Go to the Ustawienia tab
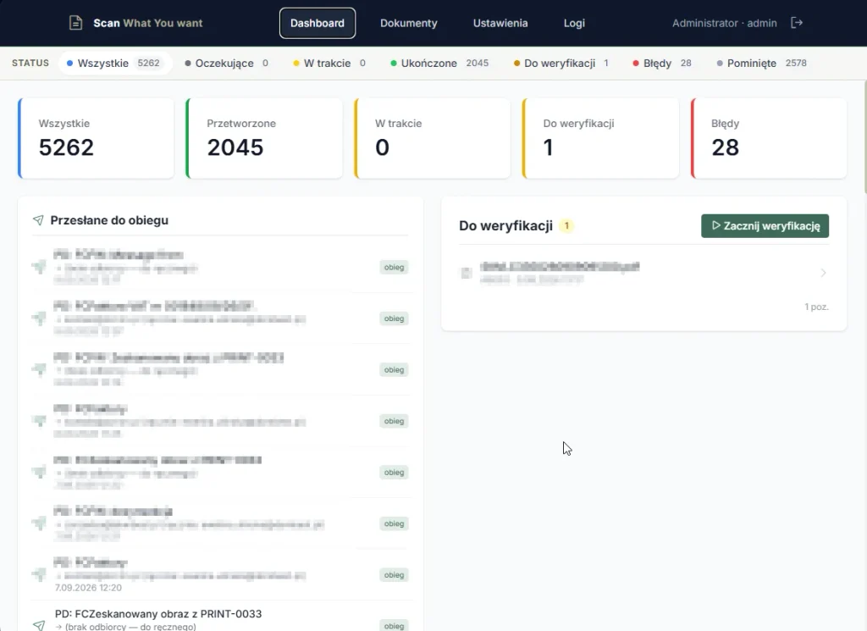Image resolution: width=867 pixels, height=631 pixels. pos(500,23)
